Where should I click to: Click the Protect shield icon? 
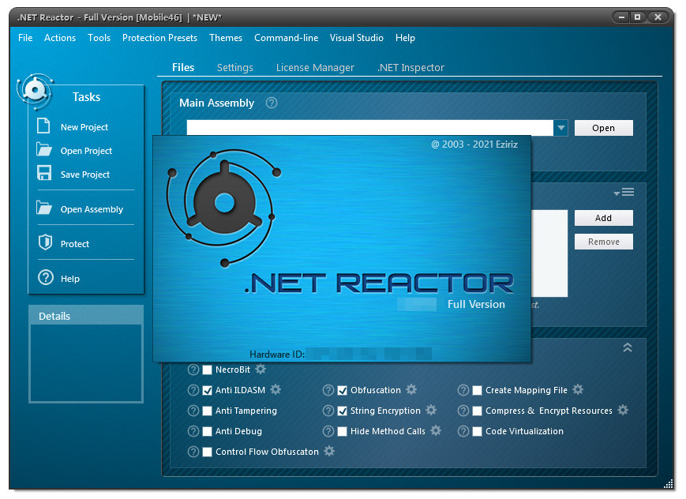(x=45, y=242)
